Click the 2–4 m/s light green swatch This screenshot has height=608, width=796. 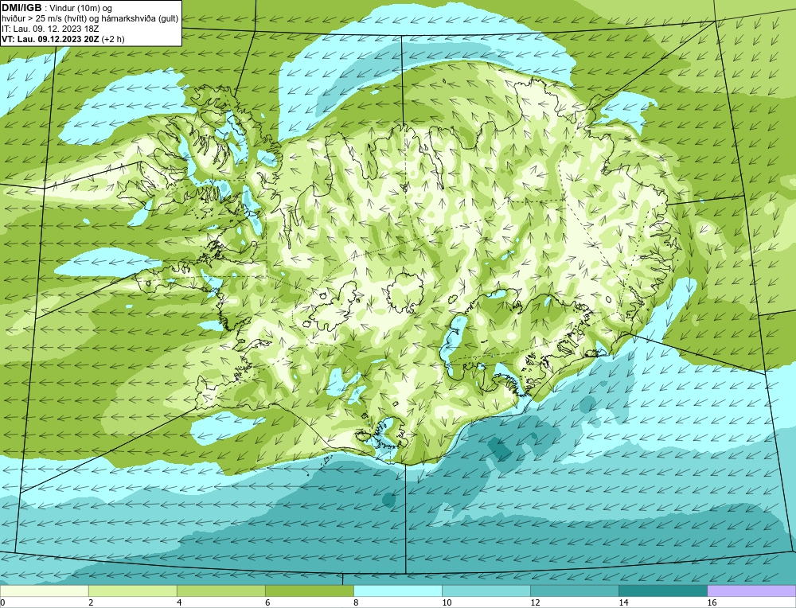pos(132,590)
